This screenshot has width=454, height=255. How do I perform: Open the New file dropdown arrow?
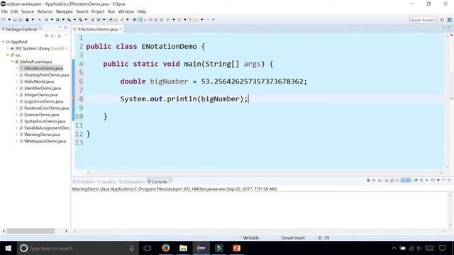tap(9, 20)
